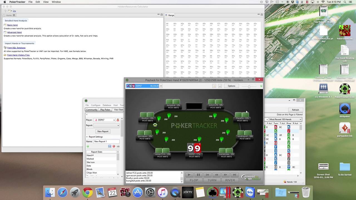This screenshot has width=356, height=200.
Task: Open the 888poker desktop icon
Action: coord(345,111)
